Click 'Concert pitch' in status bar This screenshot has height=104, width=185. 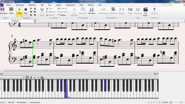(35, 102)
